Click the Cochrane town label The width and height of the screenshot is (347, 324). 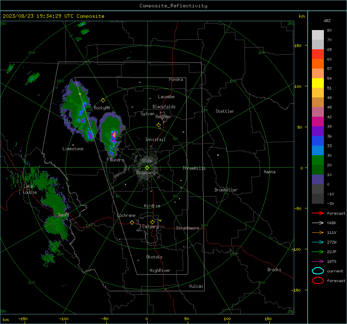pyautogui.click(x=126, y=215)
